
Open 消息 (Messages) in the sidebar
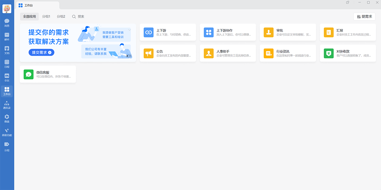point(7,22)
